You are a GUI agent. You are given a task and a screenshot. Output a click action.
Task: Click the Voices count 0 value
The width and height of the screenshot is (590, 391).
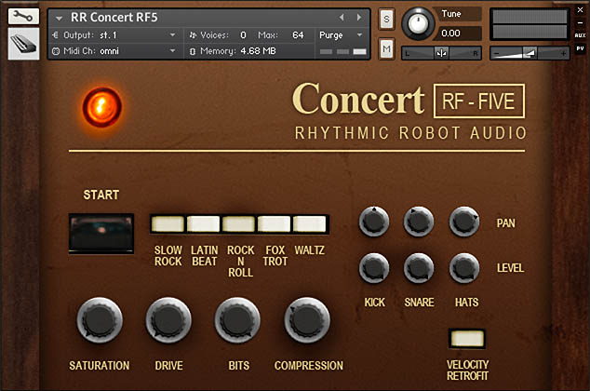click(243, 35)
